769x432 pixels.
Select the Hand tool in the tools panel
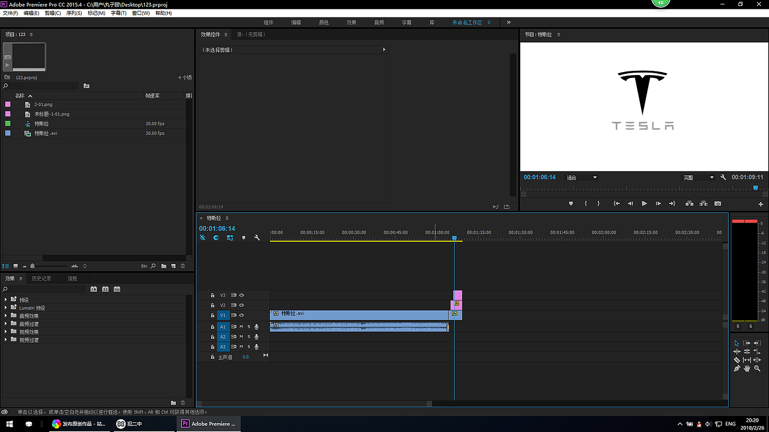(747, 368)
